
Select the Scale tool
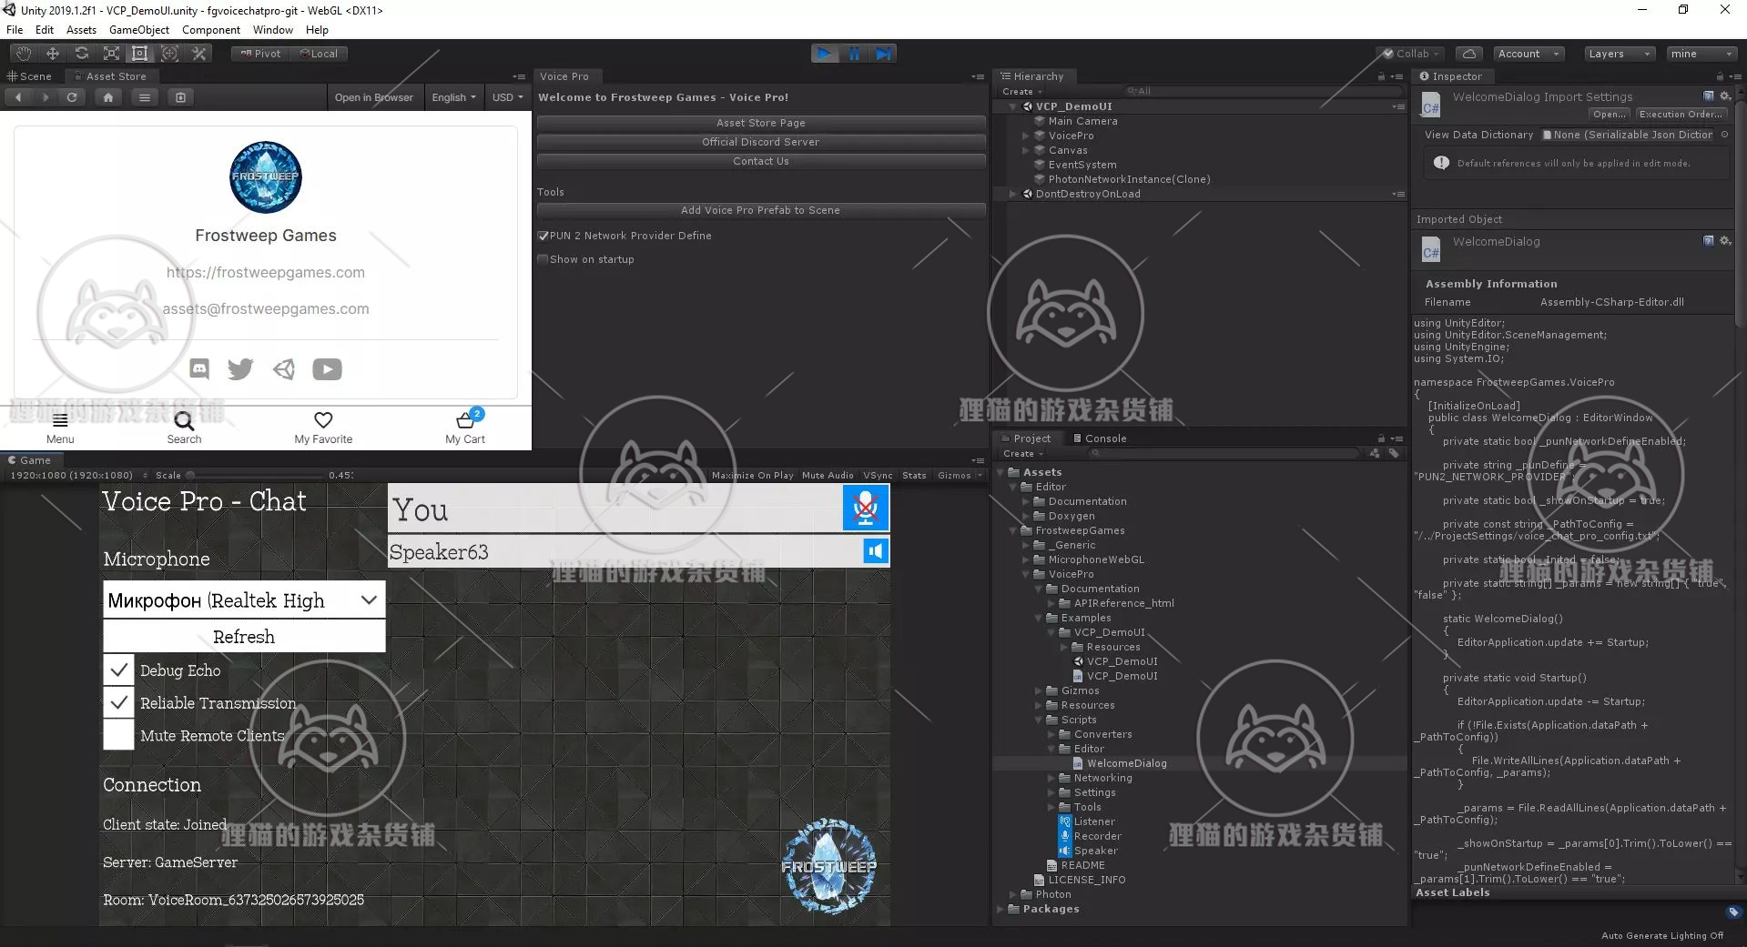pos(111,54)
